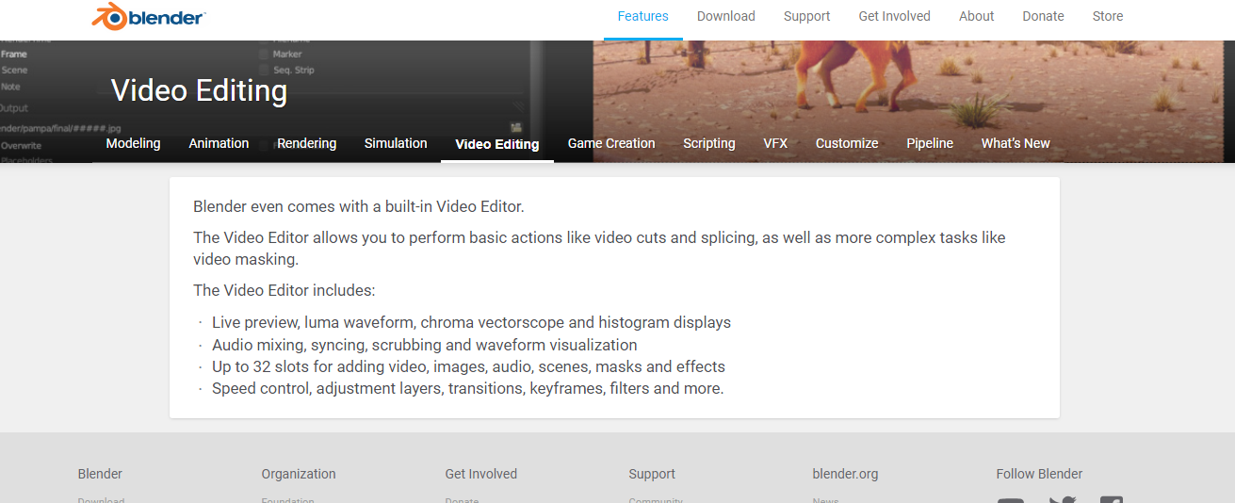This screenshot has width=1235, height=503.
Task: Select the Video Editing tab
Action: [497, 144]
